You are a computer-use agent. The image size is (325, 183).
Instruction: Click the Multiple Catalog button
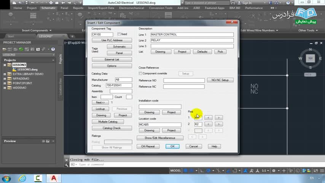click(x=108, y=122)
